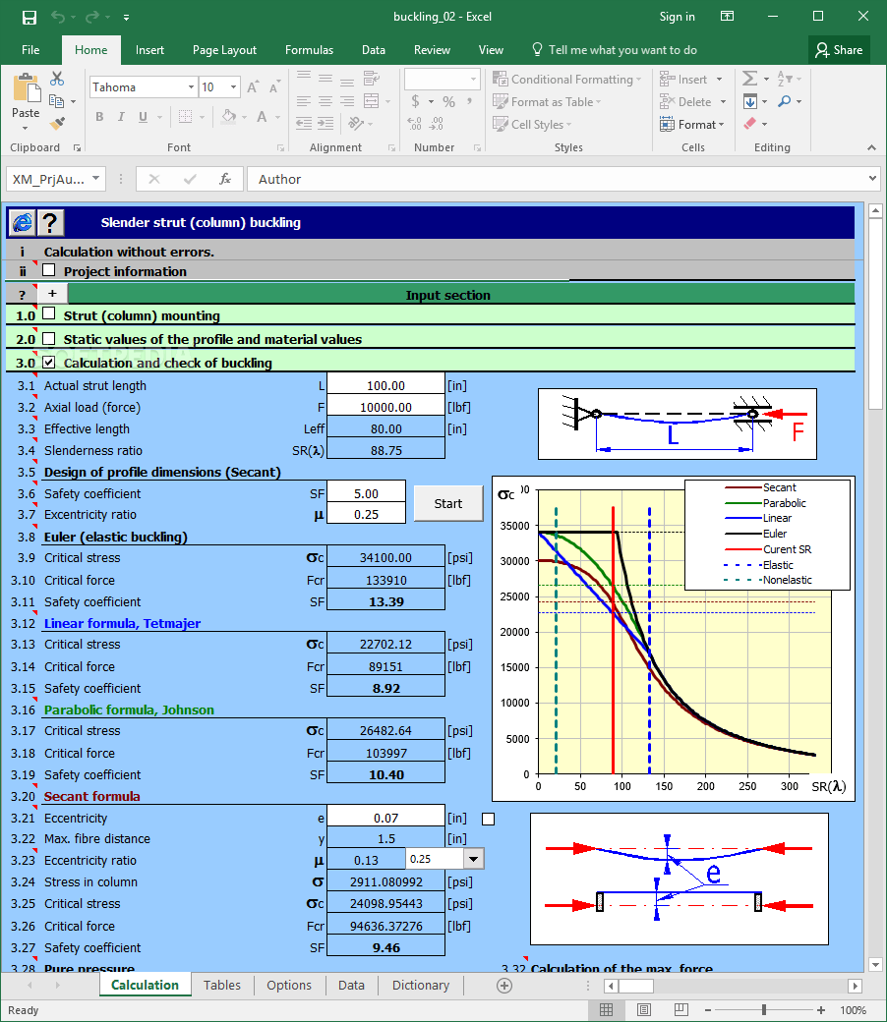Image resolution: width=887 pixels, height=1022 pixels.
Task: Click the Find & Select magnifier icon
Action: pyautogui.click(x=785, y=101)
